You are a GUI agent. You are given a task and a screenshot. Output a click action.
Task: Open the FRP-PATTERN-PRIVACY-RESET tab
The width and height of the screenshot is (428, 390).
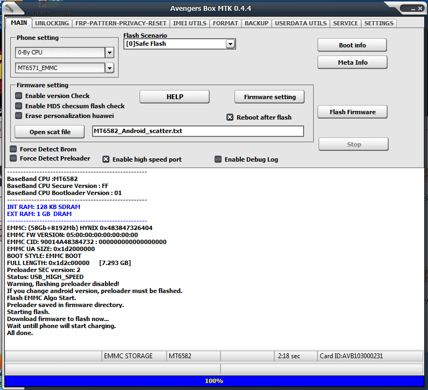click(x=121, y=23)
